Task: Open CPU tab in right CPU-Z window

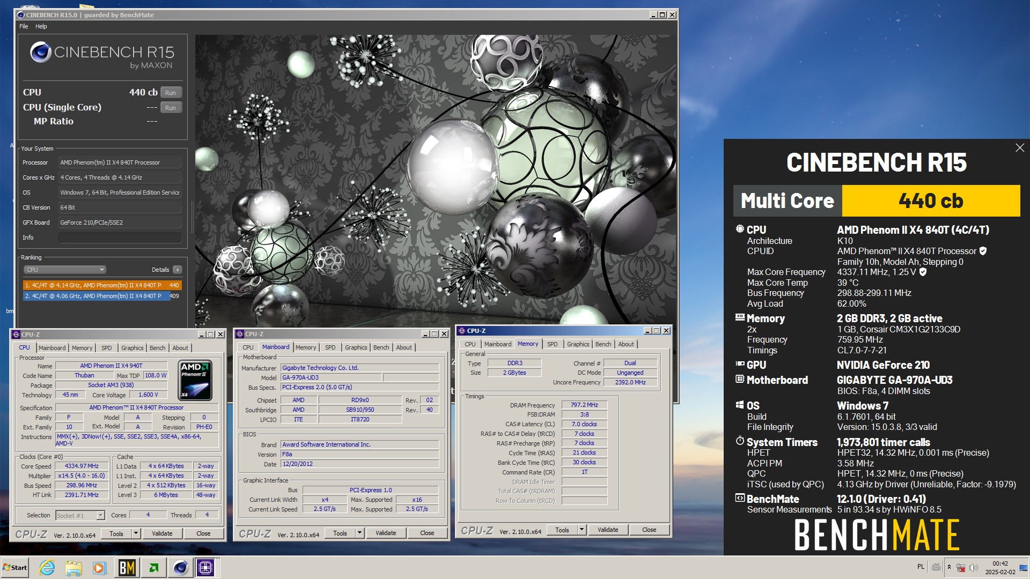Action: tap(470, 344)
